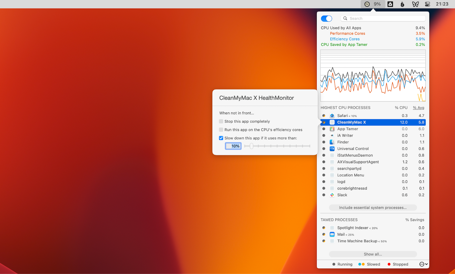Click the search magnifier icon in the popover
Screen dimensions: 455x274
click(x=345, y=18)
